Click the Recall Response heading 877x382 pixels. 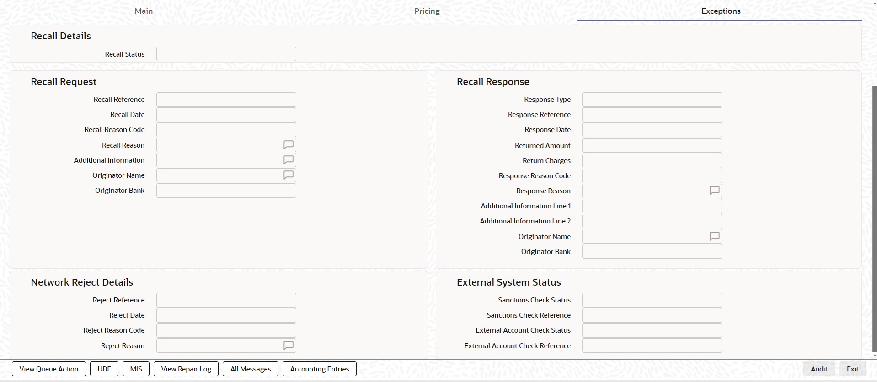coord(493,82)
